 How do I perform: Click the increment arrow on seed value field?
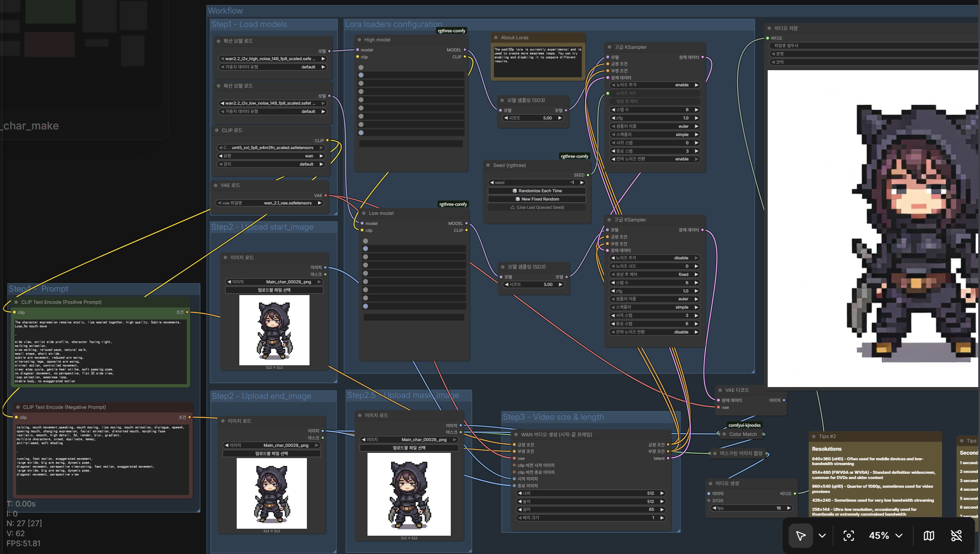point(582,183)
